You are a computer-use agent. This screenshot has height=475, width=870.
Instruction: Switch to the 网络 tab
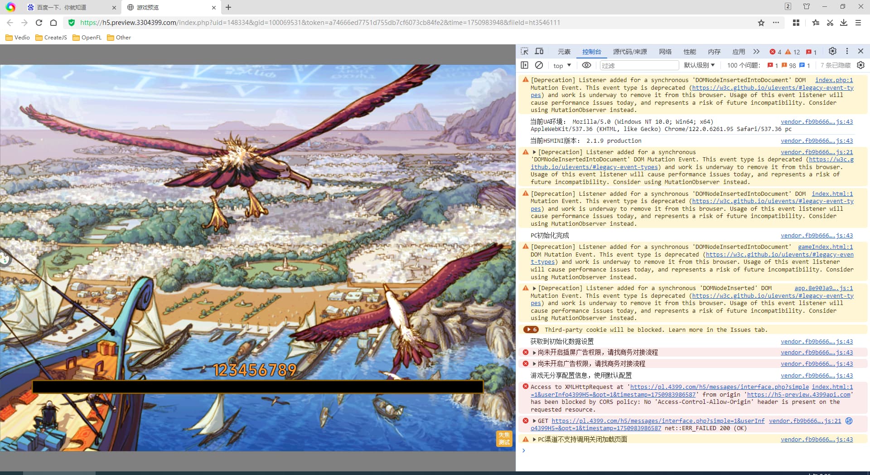(x=665, y=52)
